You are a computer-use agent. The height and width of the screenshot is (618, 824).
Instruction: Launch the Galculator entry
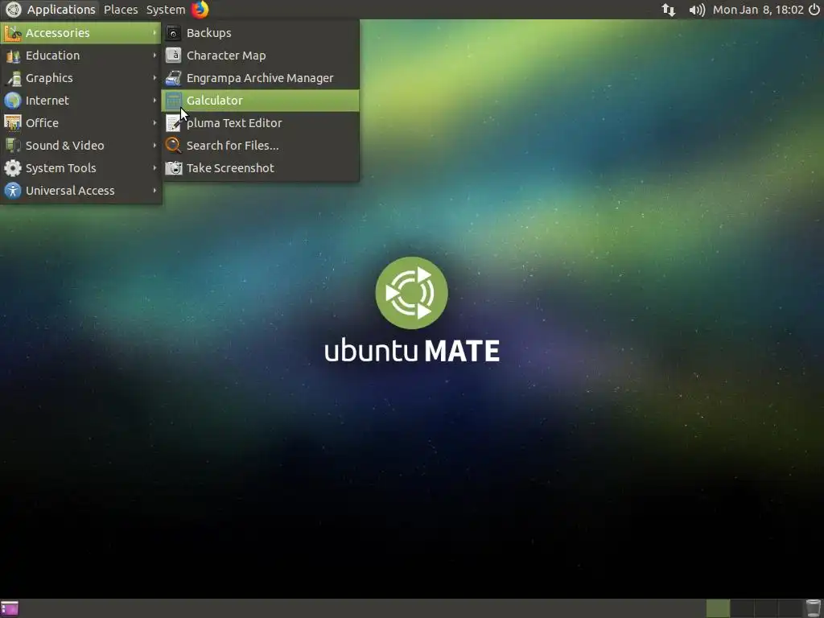[261, 101]
